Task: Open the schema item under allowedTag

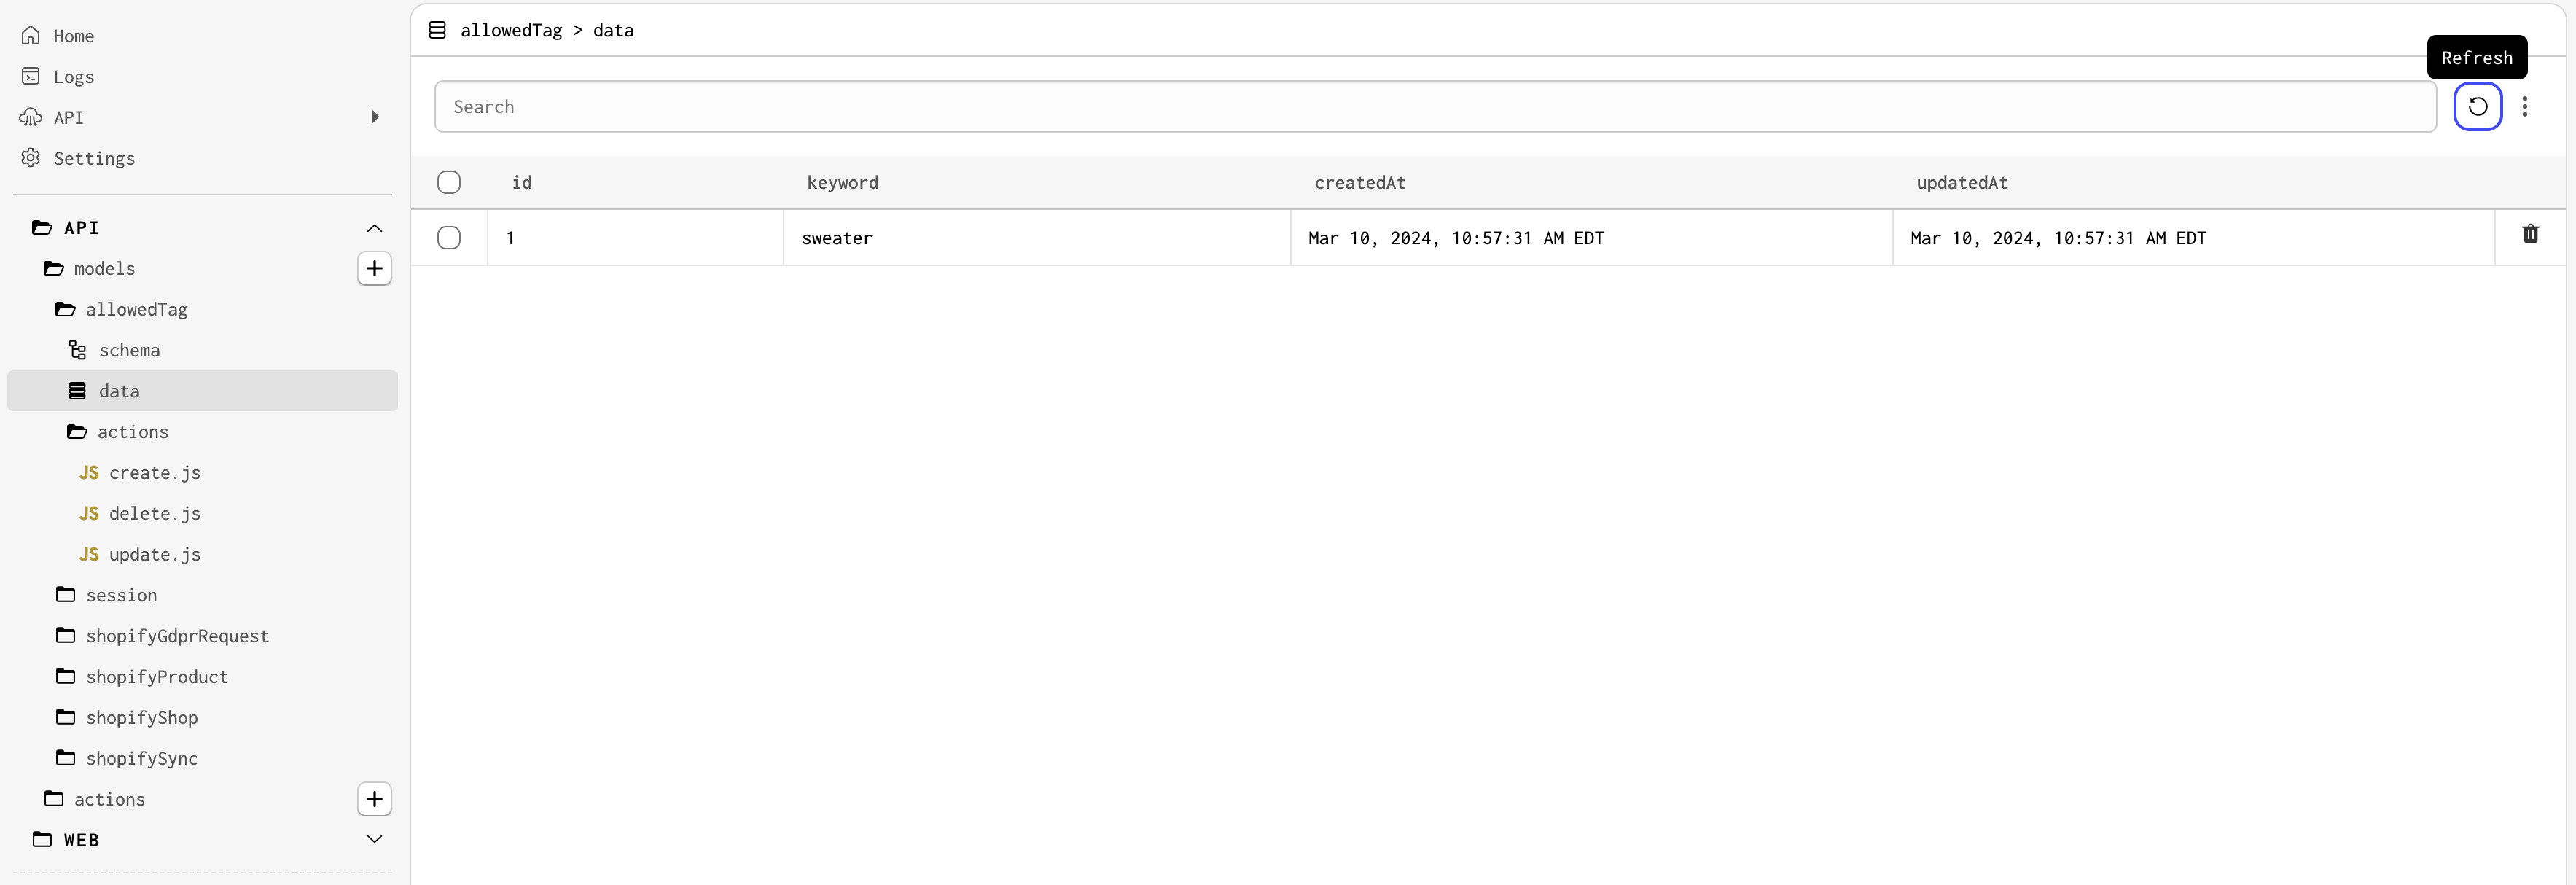Action: [x=129, y=350]
